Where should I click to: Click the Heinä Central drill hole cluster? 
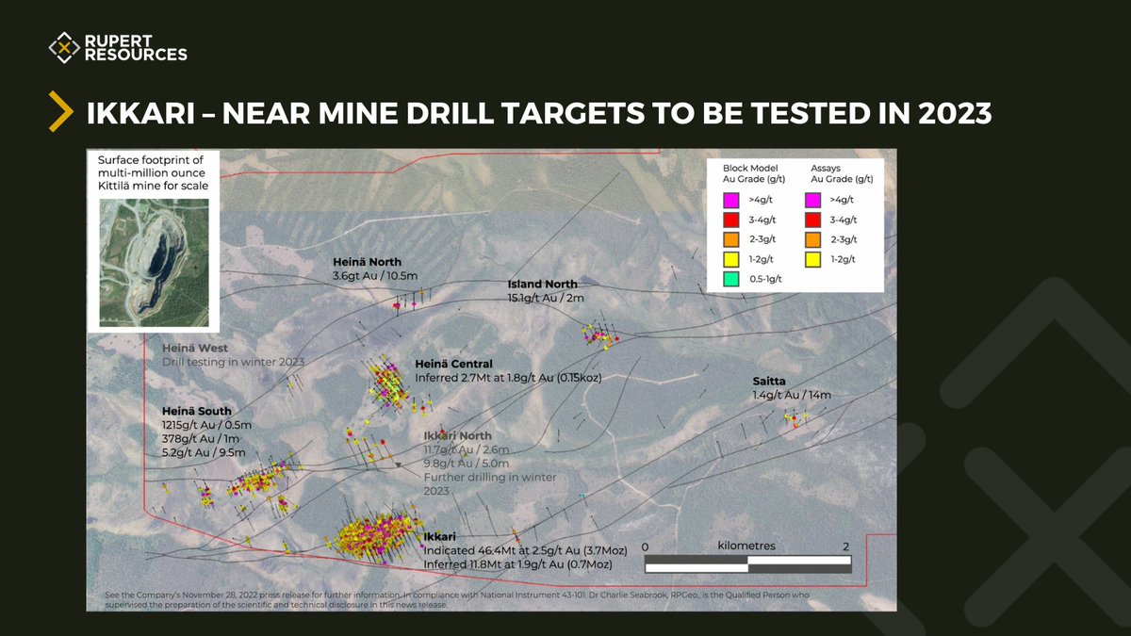[x=387, y=383]
